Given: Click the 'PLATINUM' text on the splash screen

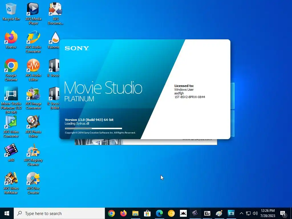Looking at the screenshot, I should point(79,99).
